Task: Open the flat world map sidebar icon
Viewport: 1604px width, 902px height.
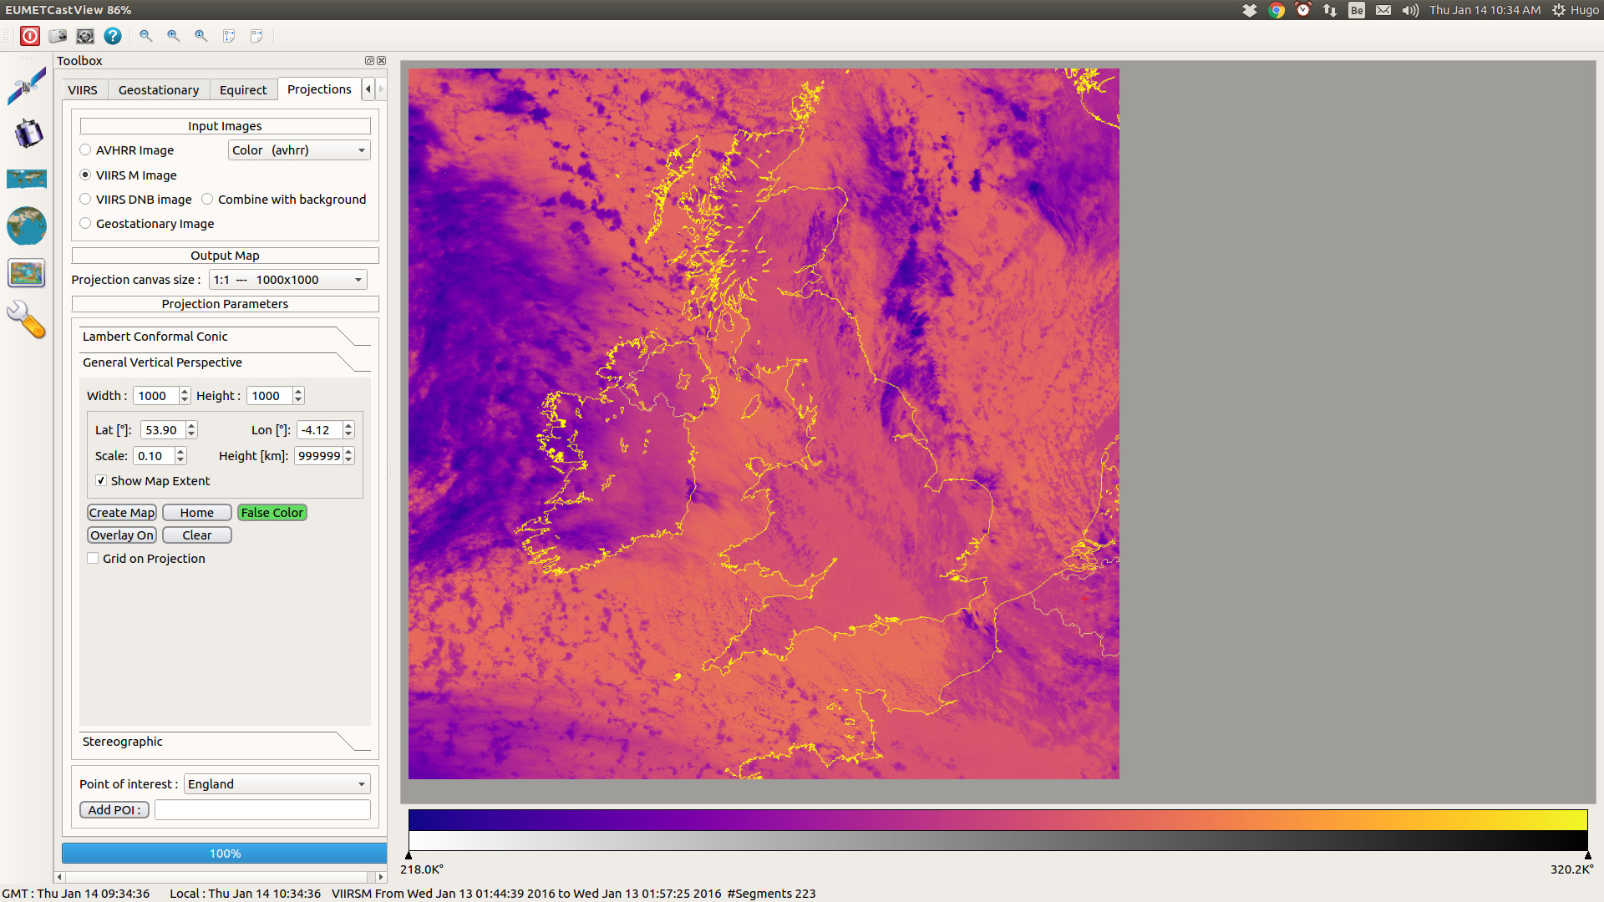Action: pos(27,179)
